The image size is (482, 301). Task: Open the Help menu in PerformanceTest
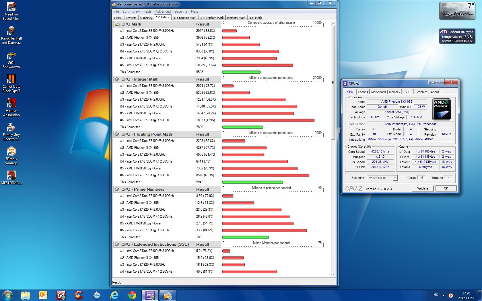click(x=195, y=11)
